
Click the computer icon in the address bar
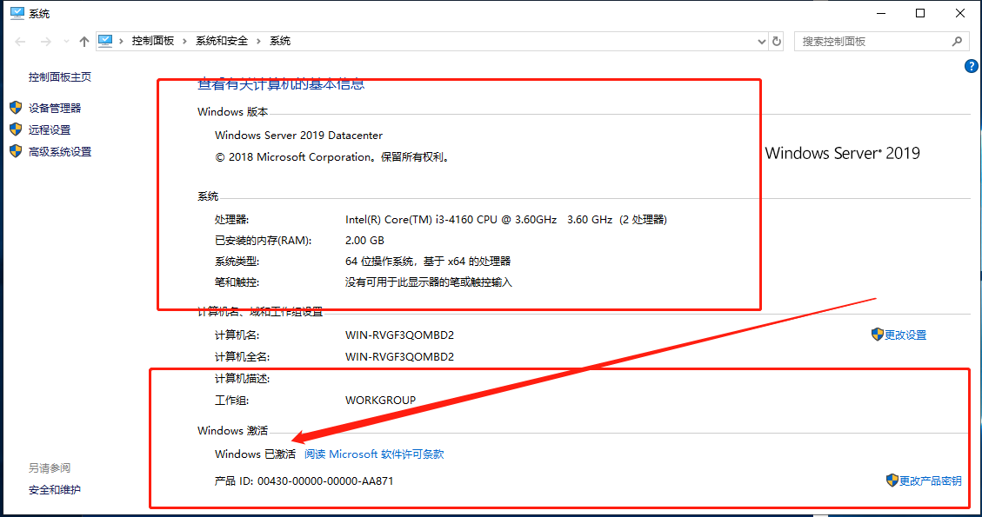tap(105, 41)
